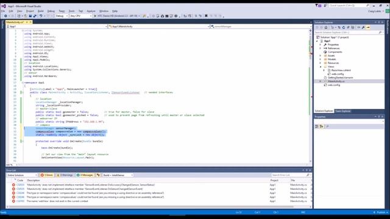Open the App1.MainActivity type dropdown
Viewport: 390px width, 219px height.
[159, 26]
